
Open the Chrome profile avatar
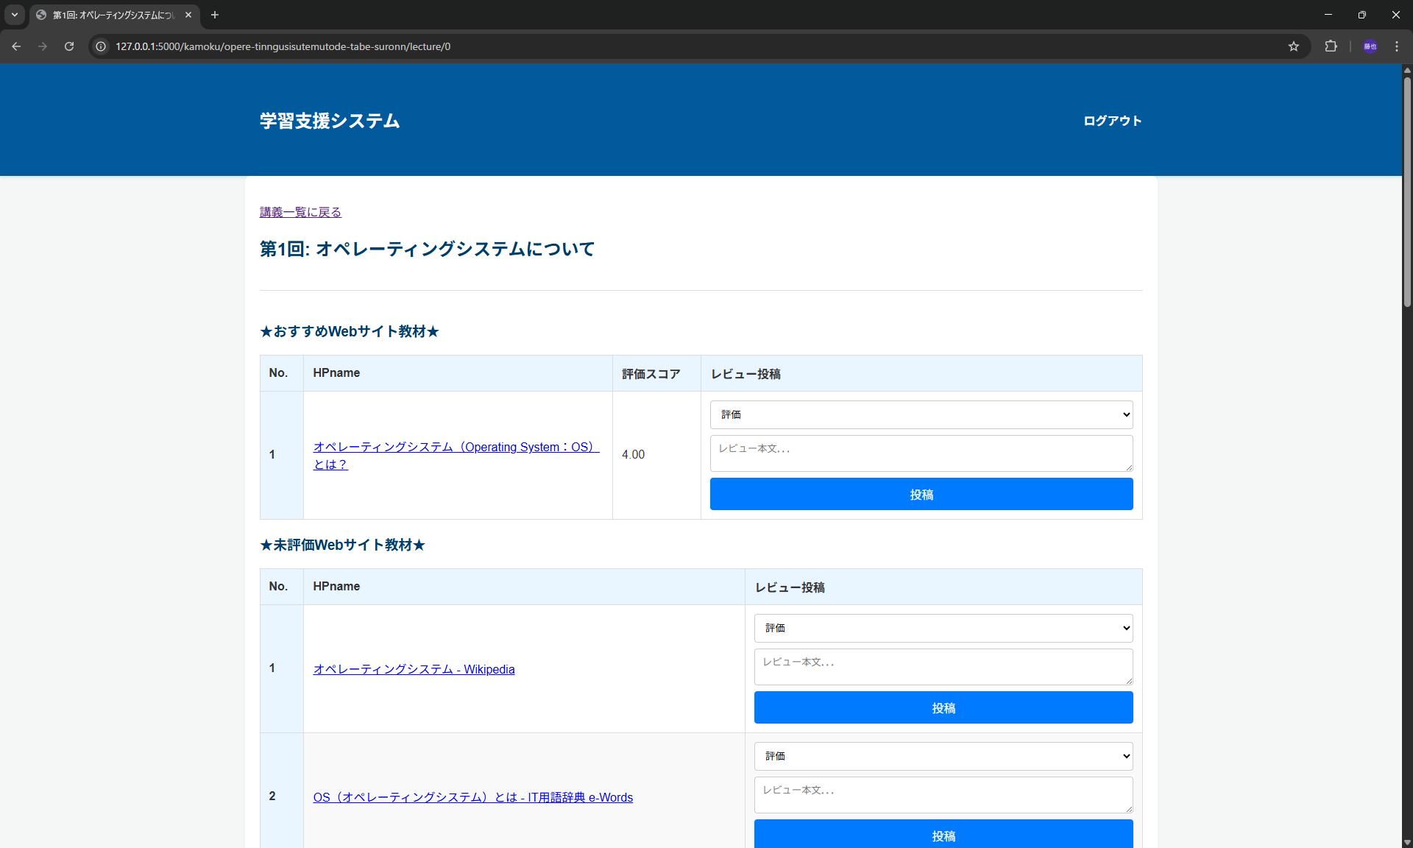coord(1370,46)
